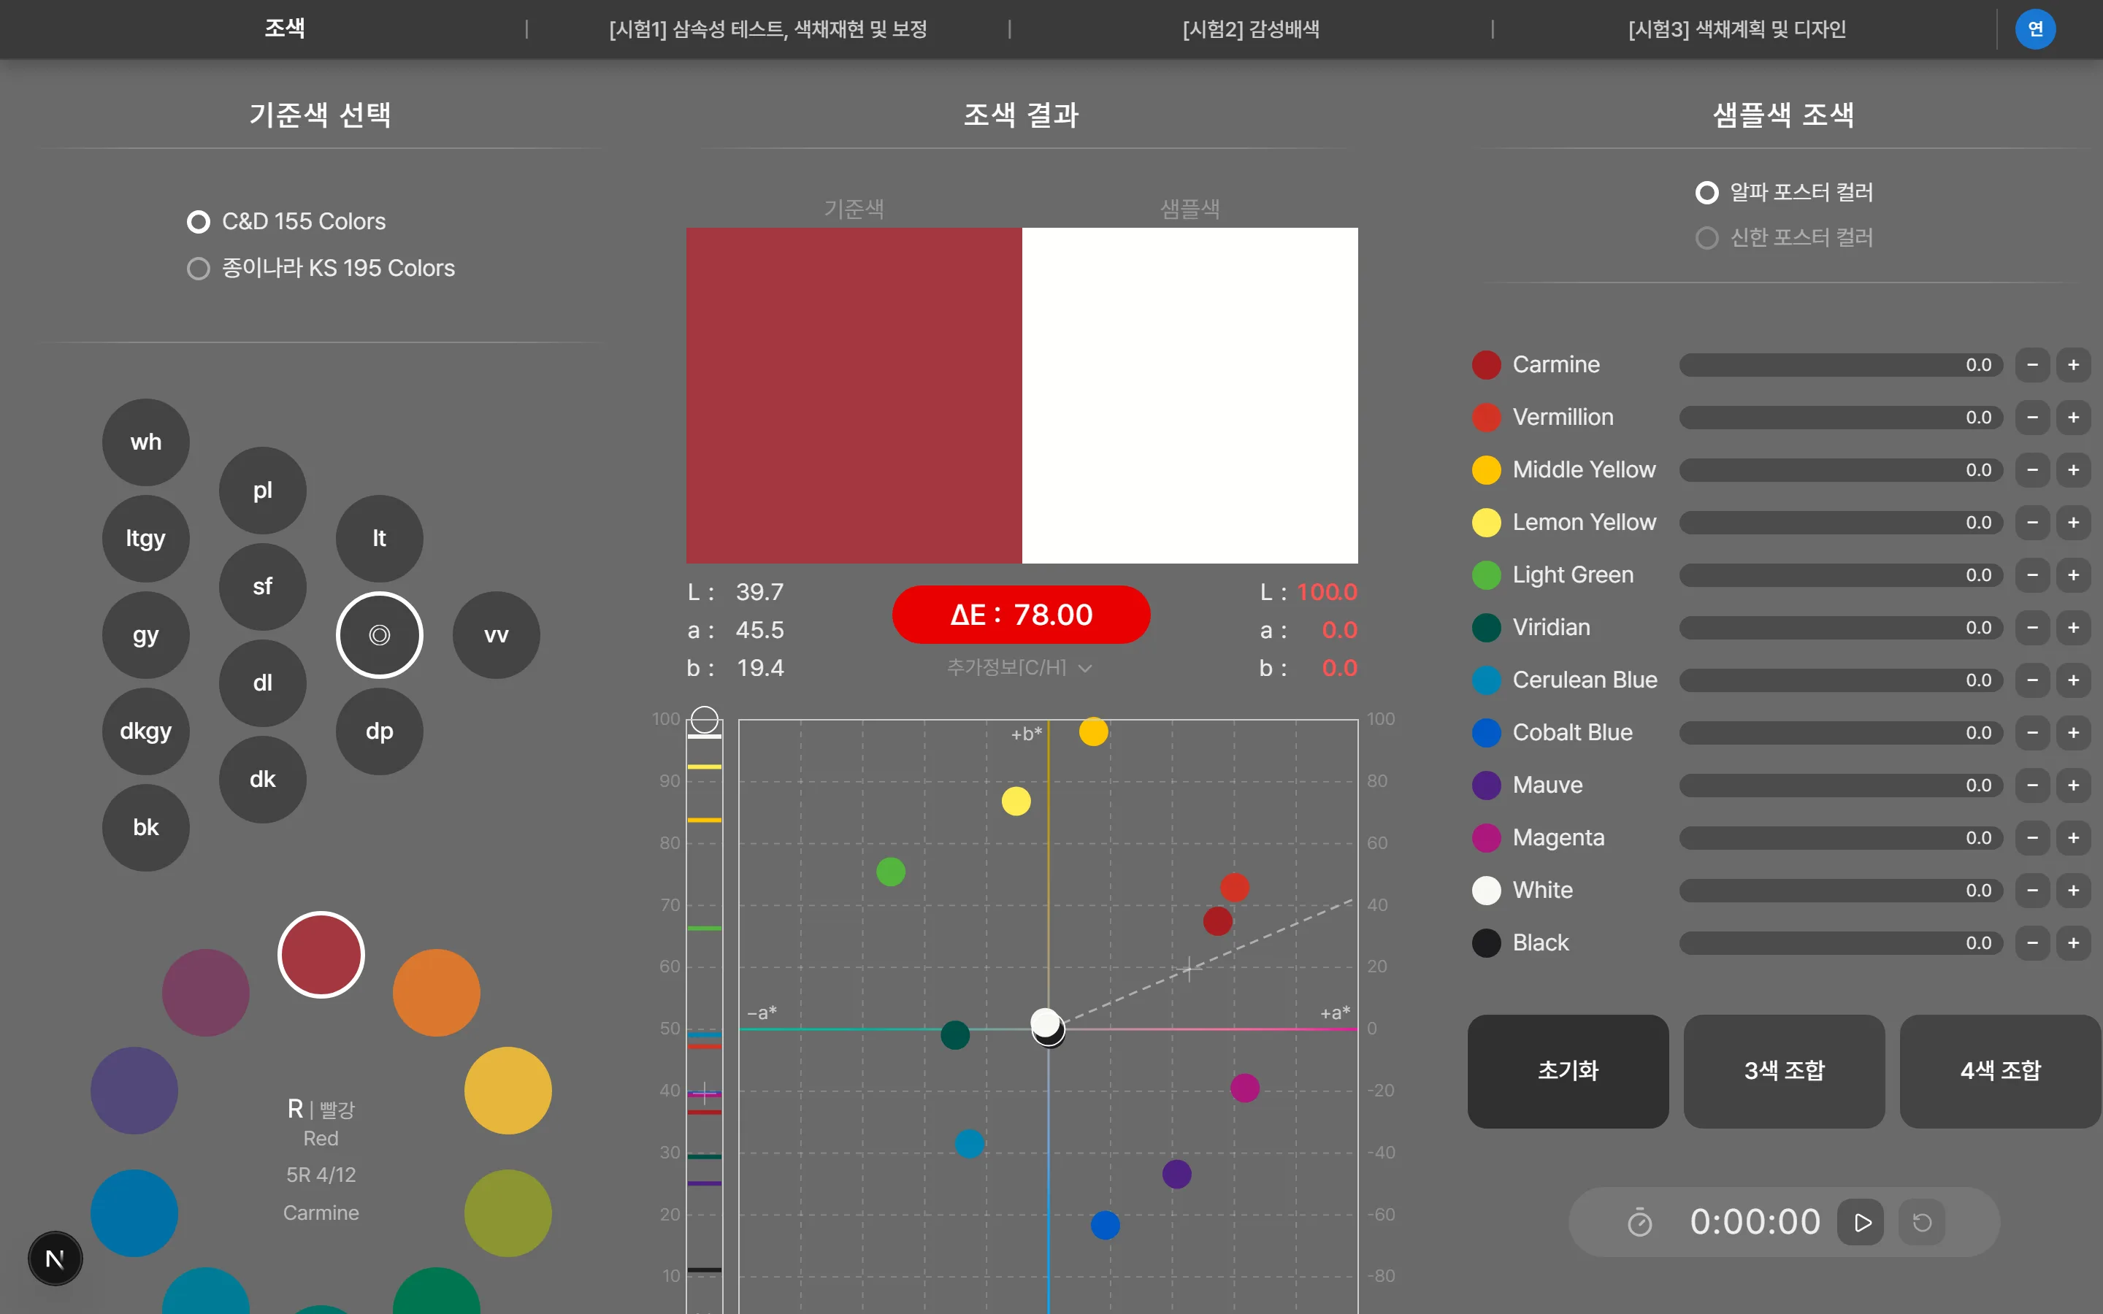Screen dimensions: 2103x1314
Task: Open the blue user profile avatar
Action: pos(2035,28)
